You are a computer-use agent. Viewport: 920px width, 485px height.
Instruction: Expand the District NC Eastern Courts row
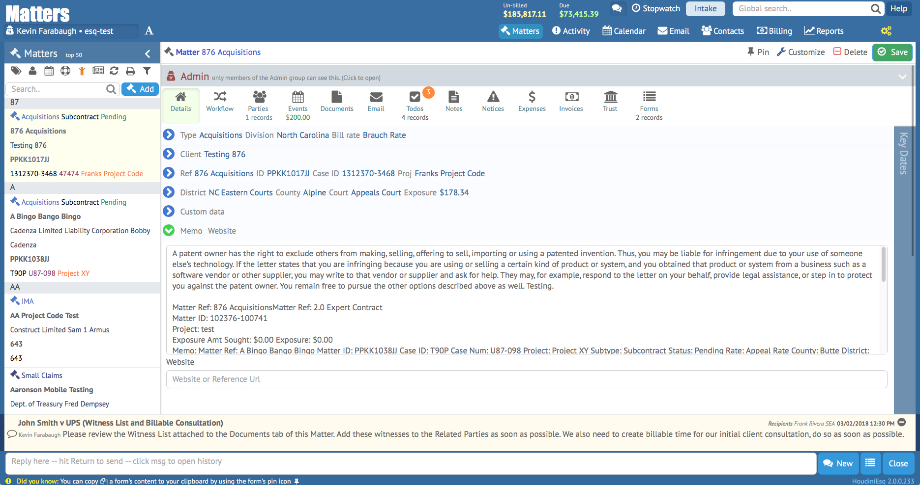pyautogui.click(x=169, y=192)
